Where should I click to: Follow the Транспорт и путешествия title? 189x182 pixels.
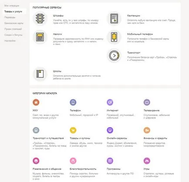tap(48, 138)
